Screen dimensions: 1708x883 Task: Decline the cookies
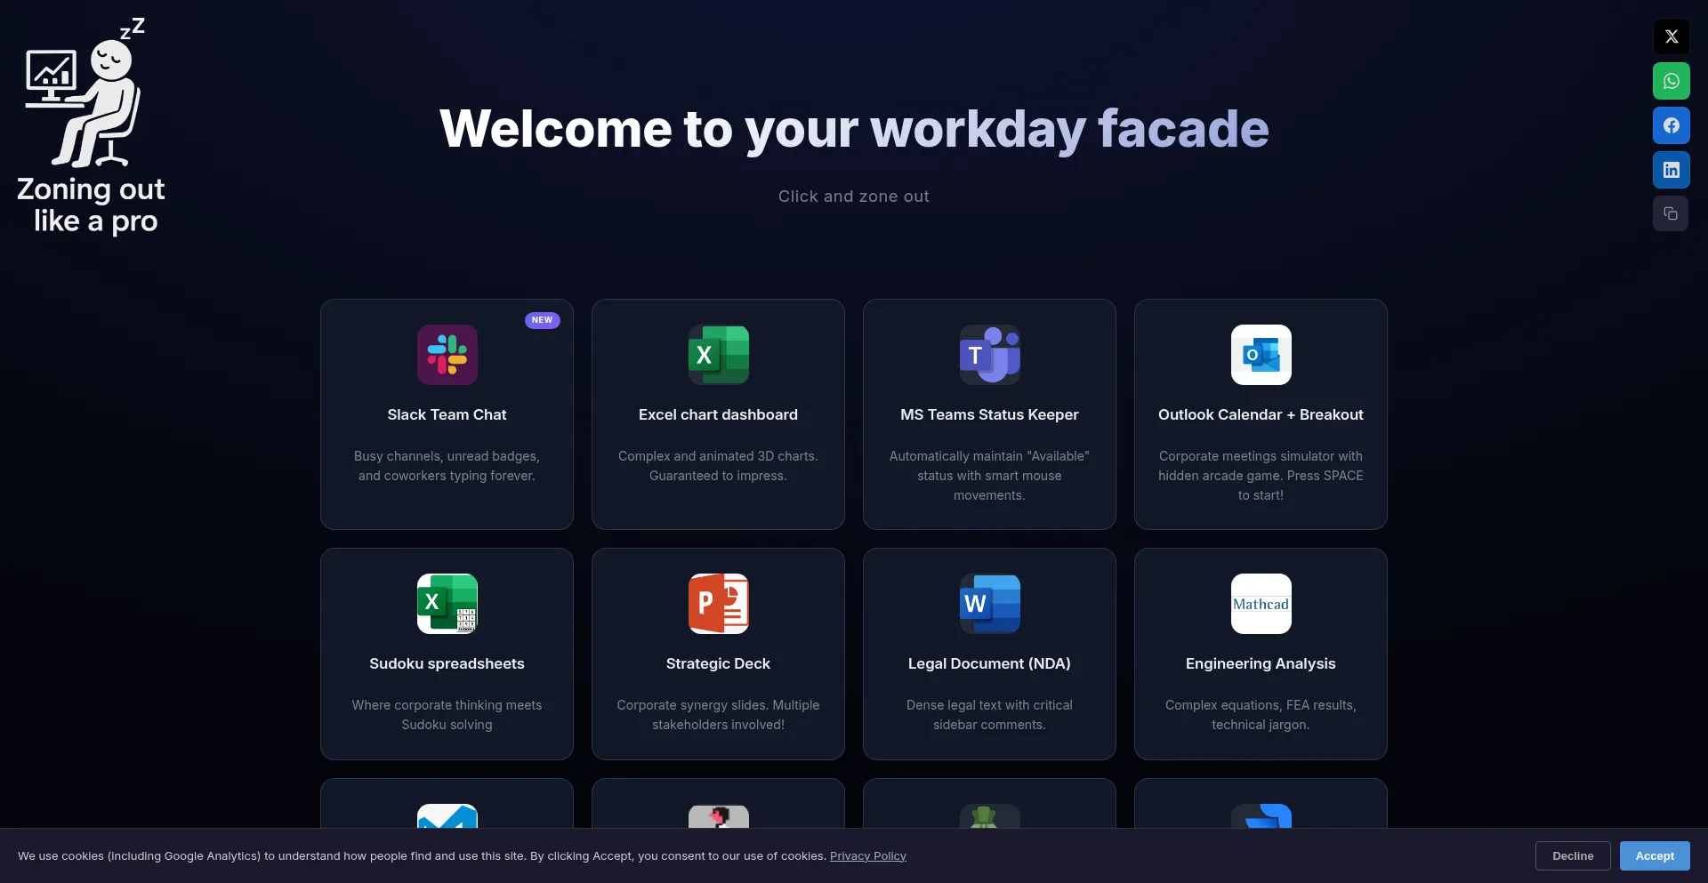tap(1573, 855)
